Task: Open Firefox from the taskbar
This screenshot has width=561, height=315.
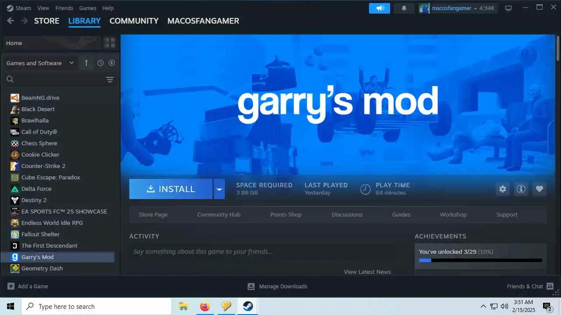Action: pyautogui.click(x=205, y=306)
